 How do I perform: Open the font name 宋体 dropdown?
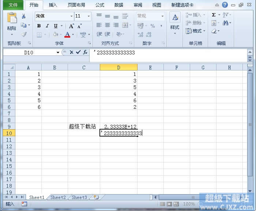pyautogui.click(x=71, y=16)
